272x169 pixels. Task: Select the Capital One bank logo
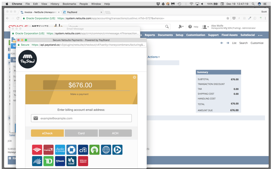[x=48, y=150]
